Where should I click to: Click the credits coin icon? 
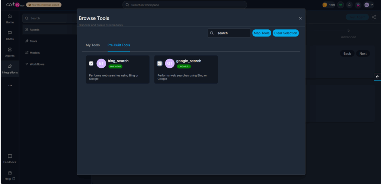324,5
